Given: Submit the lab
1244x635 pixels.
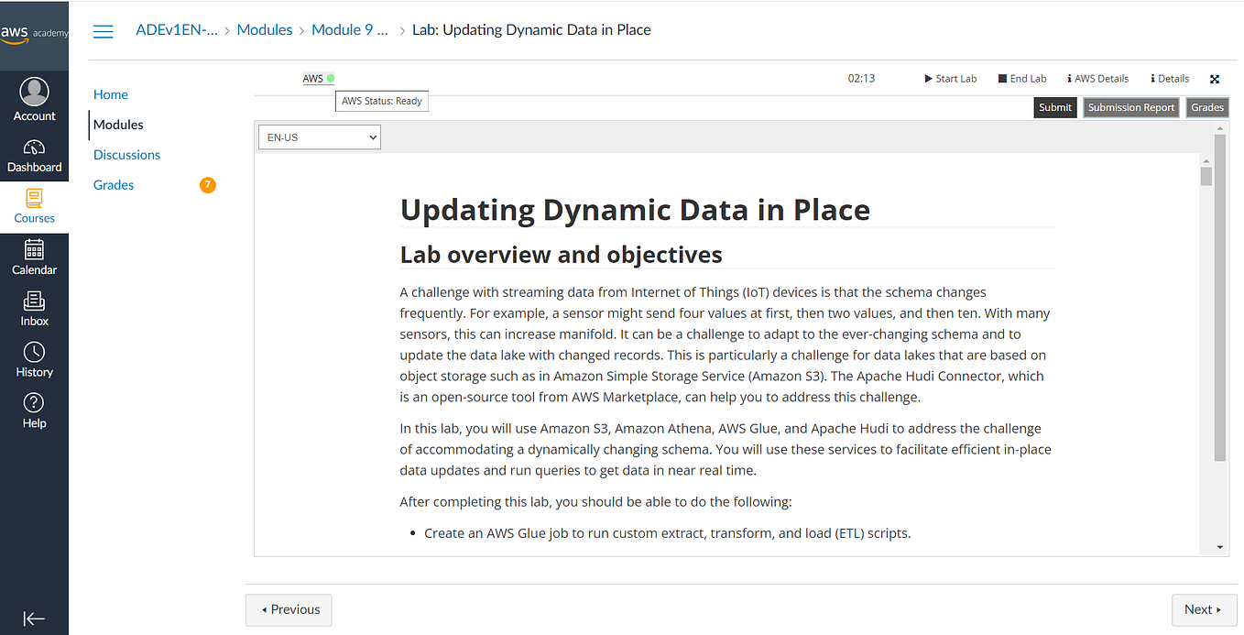Looking at the screenshot, I should [1054, 107].
